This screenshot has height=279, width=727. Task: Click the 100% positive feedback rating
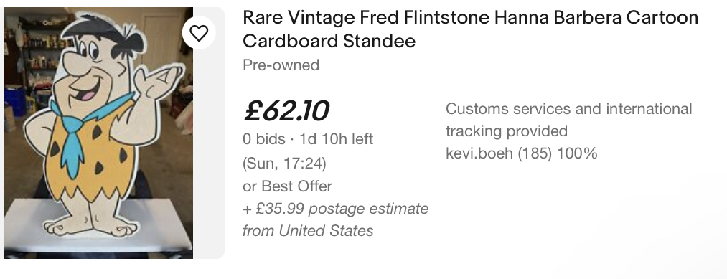[x=577, y=153]
